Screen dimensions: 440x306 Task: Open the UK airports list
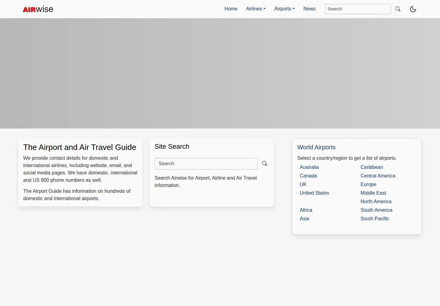pyautogui.click(x=303, y=184)
